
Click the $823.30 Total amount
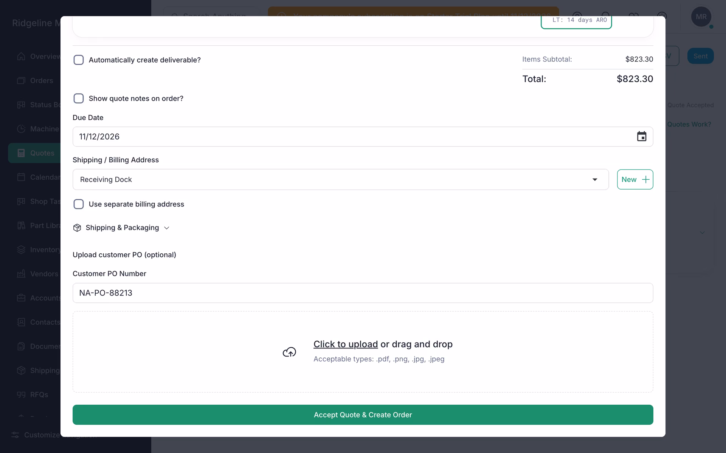pyautogui.click(x=635, y=79)
